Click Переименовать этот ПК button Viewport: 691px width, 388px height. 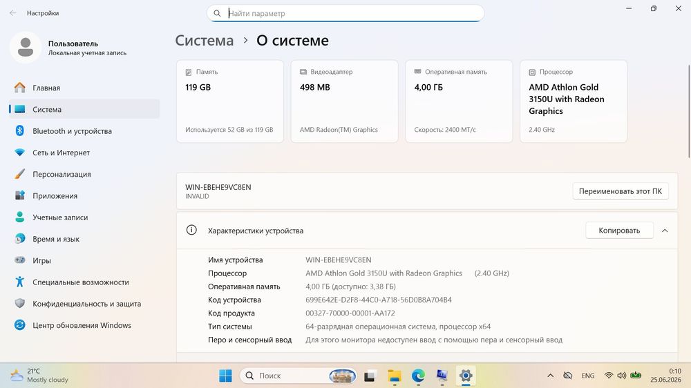(621, 191)
